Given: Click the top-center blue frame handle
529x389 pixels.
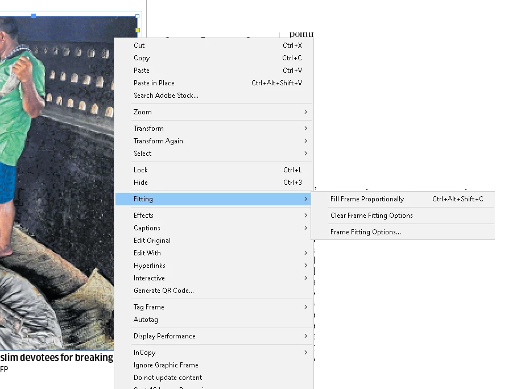Looking at the screenshot, I should click(x=34, y=16).
